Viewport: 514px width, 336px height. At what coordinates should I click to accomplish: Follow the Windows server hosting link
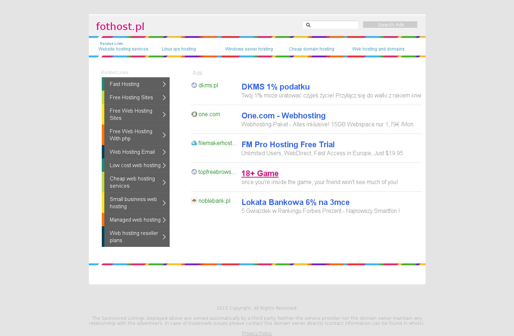coord(249,49)
